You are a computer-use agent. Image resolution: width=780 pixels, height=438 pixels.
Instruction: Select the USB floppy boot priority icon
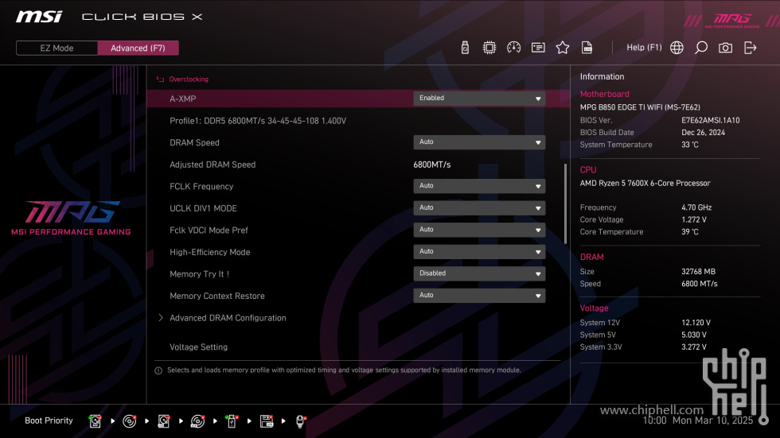tap(267, 421)
